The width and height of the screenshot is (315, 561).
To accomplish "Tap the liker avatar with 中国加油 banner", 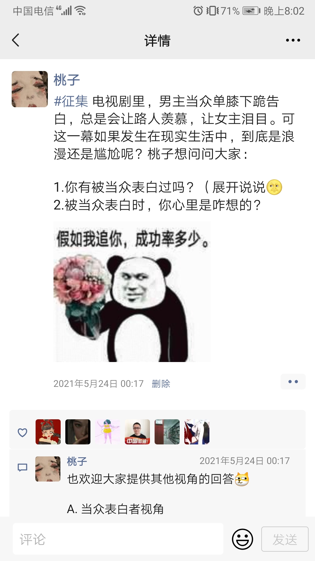I will [x=137, y=432].
